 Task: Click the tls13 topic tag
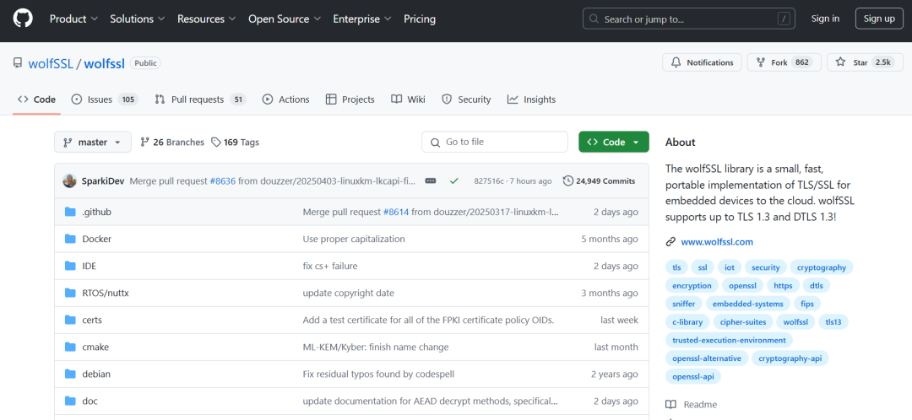click(833, 321)
